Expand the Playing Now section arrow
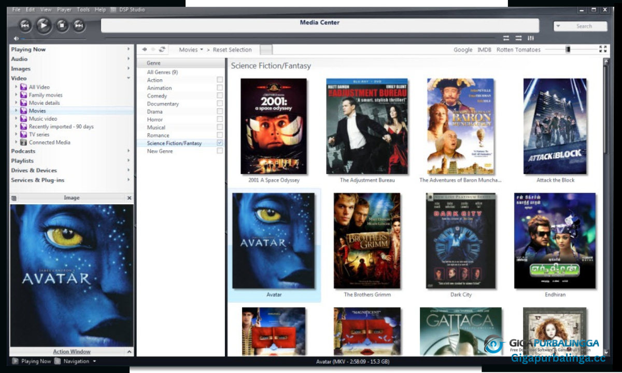 click(129, 49)
